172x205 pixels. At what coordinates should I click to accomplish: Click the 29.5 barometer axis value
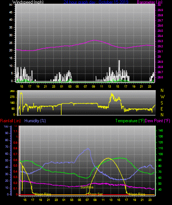[160, 31]
